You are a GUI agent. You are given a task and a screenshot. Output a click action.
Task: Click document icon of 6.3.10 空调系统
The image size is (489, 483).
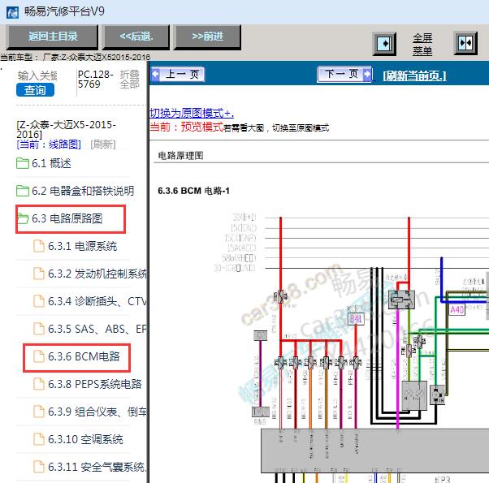coord(39,439)
